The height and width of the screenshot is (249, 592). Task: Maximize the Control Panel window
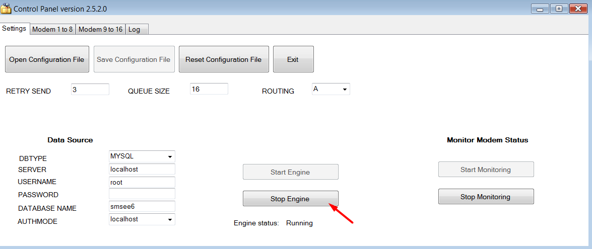(559, 9)
